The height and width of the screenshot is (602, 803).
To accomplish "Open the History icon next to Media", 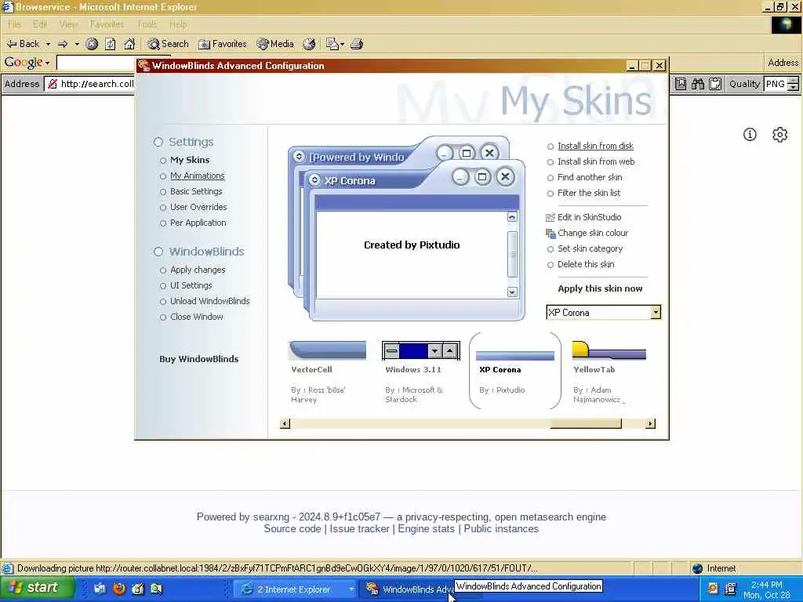I will [x=309, y=44].
